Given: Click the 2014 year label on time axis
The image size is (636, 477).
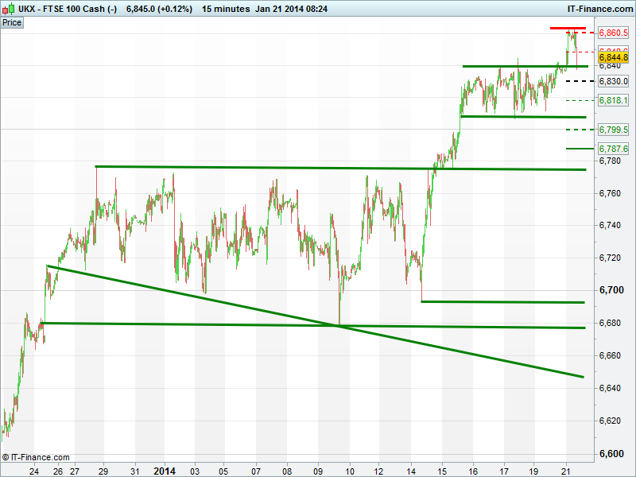Looking at the screenshot, I should [164, 470].
